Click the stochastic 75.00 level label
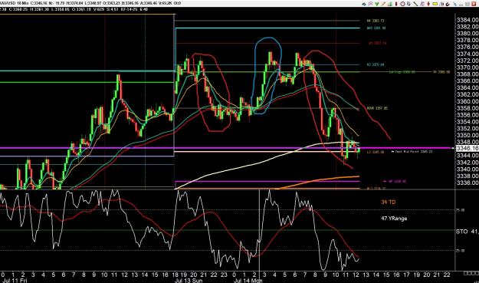 [x=461, y=210]
